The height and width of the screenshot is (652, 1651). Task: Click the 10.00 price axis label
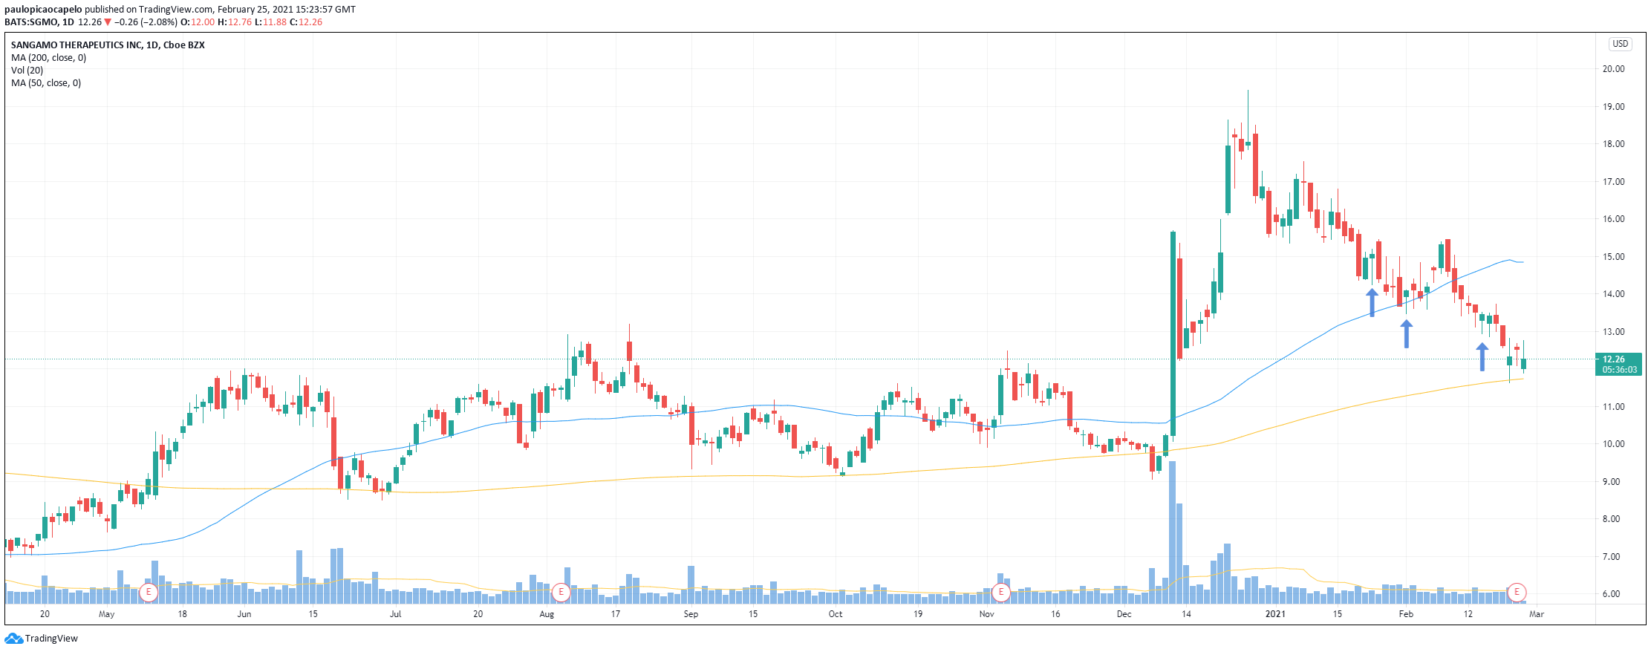coord(1613,444)
